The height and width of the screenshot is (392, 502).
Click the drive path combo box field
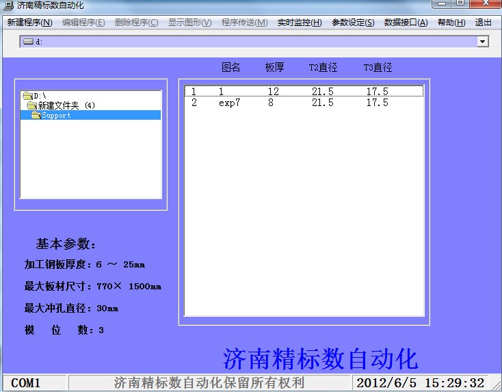tap(246, 42)
